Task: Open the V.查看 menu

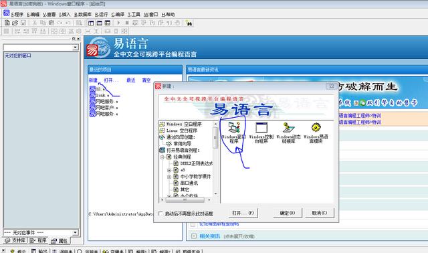Action: pyautogui.click(x=49, y=15)
